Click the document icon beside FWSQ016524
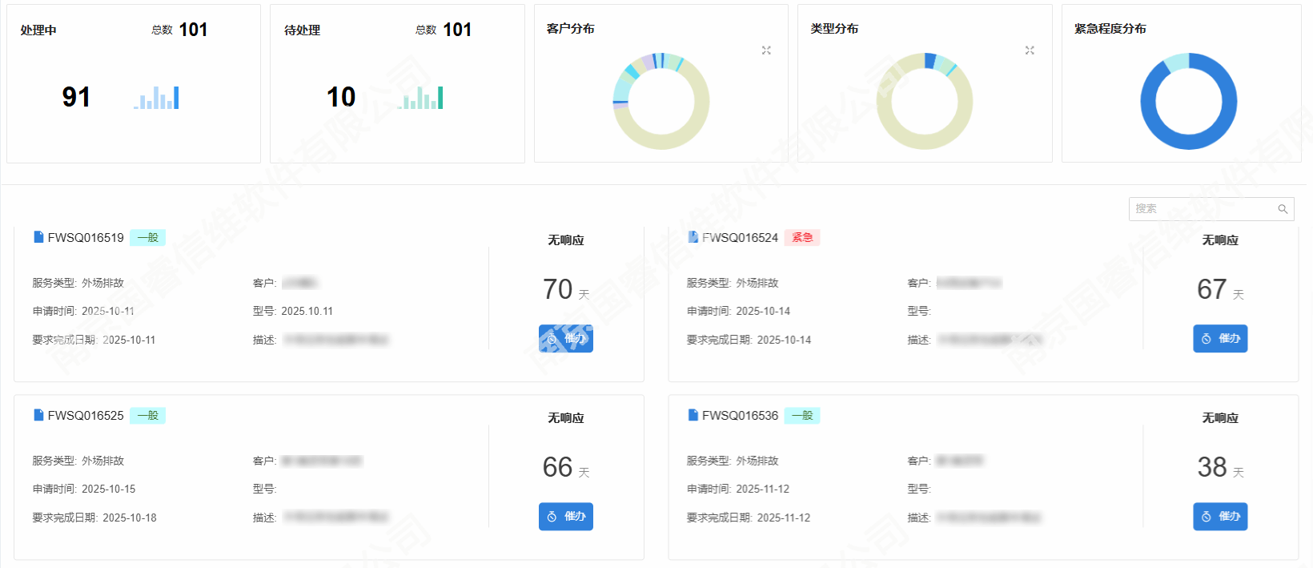 coord(693,237)
